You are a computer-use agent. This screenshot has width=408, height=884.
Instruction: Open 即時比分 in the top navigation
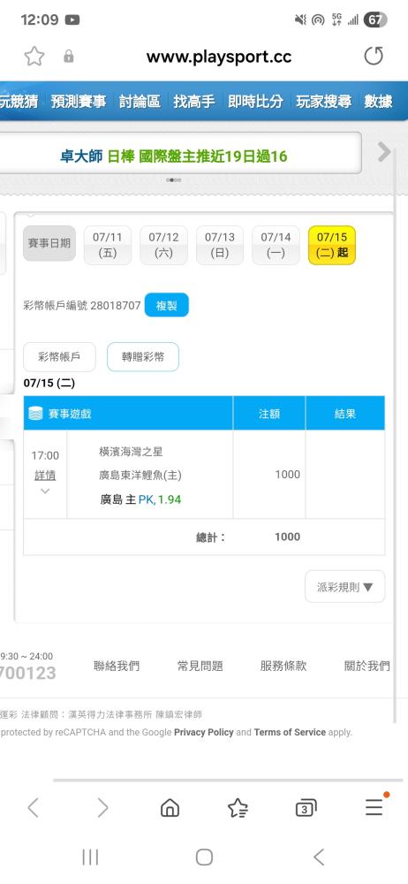coord(255,102)
